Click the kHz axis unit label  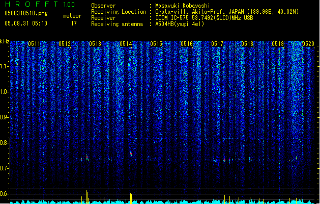(5, 41)
